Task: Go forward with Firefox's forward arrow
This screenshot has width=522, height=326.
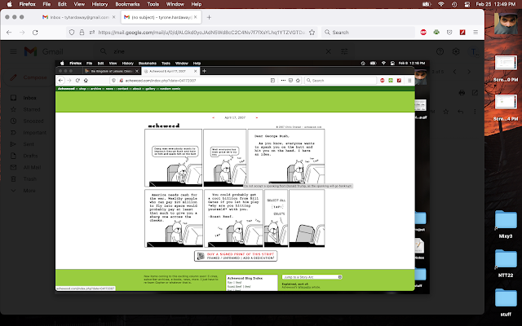Action: (x=22, y=33)
